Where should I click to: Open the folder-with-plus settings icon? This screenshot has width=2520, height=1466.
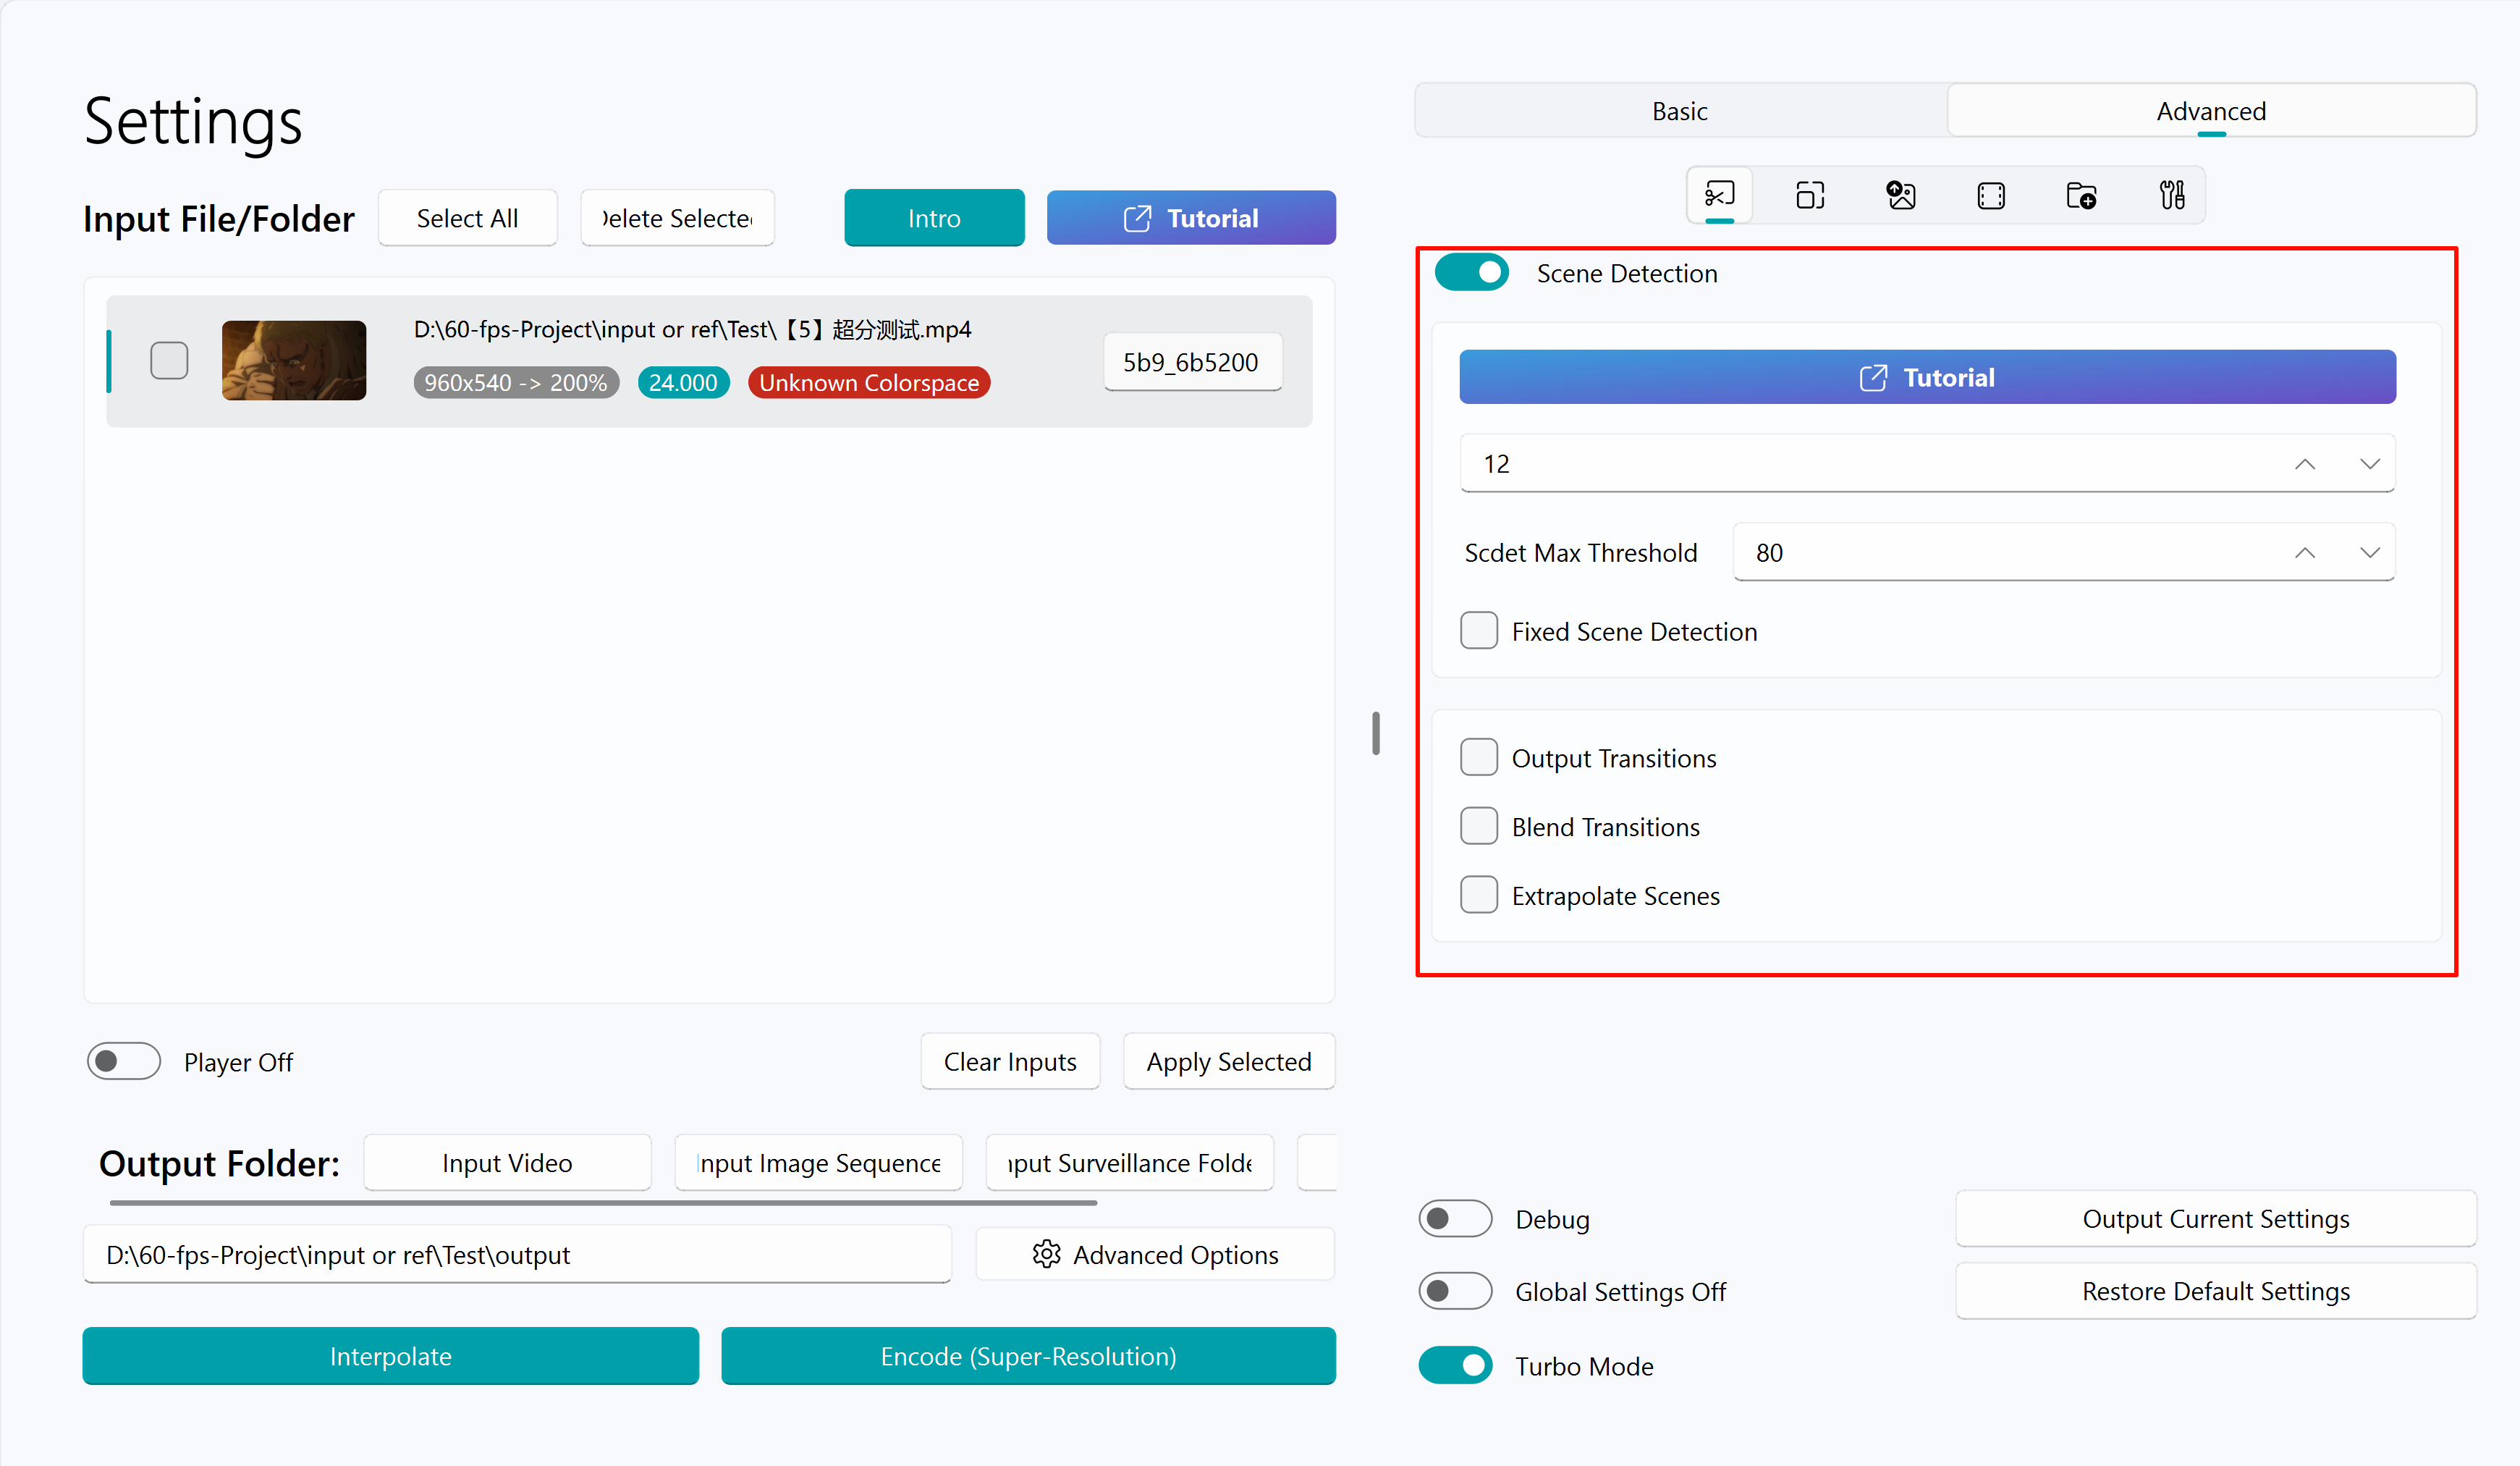[x=2081, y=195]
